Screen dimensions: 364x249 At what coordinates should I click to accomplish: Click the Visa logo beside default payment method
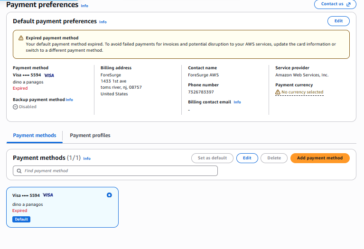tap(49, 75)
